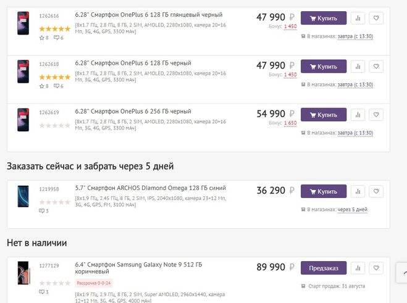
Task: Buy the OnePlus 6 128 ГБ глянцевый черный
Action: coord(324,18)
